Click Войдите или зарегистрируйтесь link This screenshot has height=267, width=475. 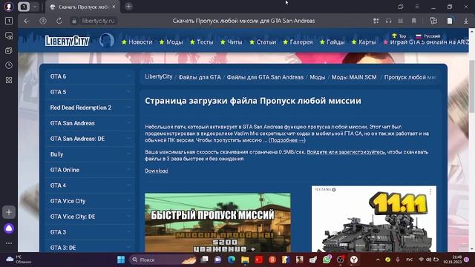(x=346, y=152)
